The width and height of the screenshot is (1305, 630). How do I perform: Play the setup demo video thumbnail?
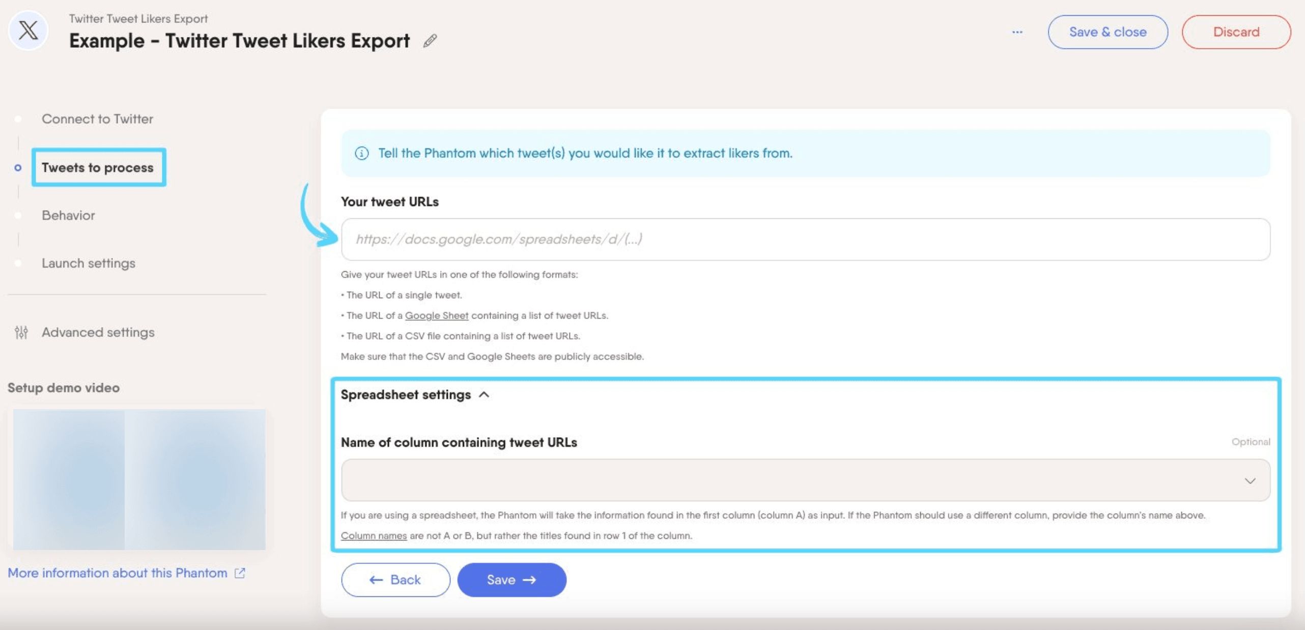139,479
